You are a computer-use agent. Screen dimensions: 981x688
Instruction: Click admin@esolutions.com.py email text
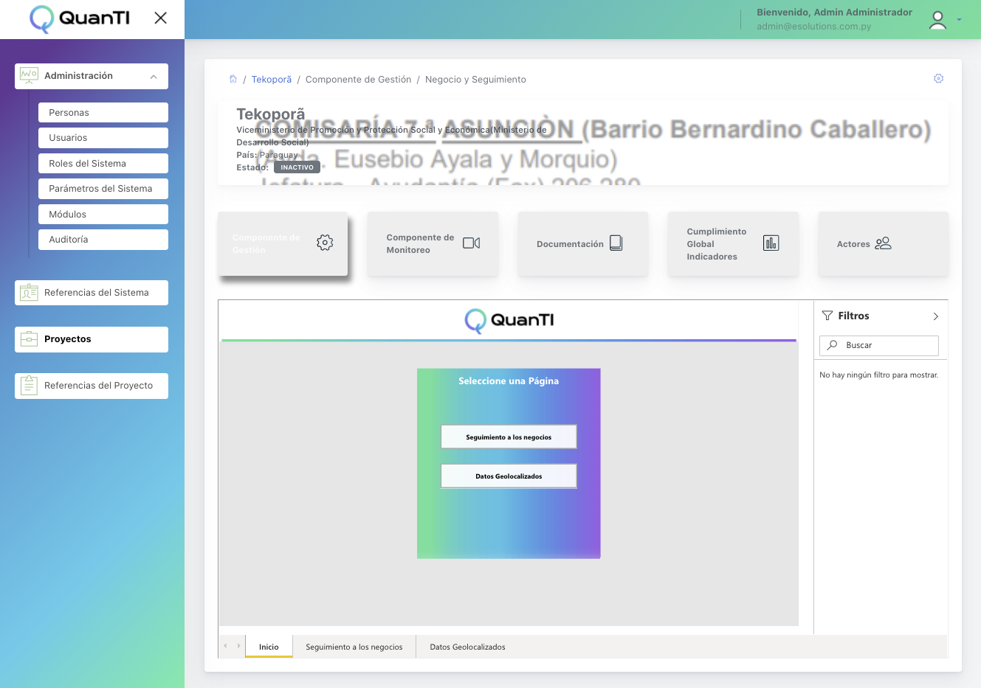tap(814, 27)
